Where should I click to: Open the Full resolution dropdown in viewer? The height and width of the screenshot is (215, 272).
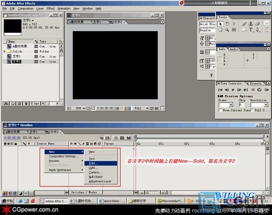[x=141, y=108]
